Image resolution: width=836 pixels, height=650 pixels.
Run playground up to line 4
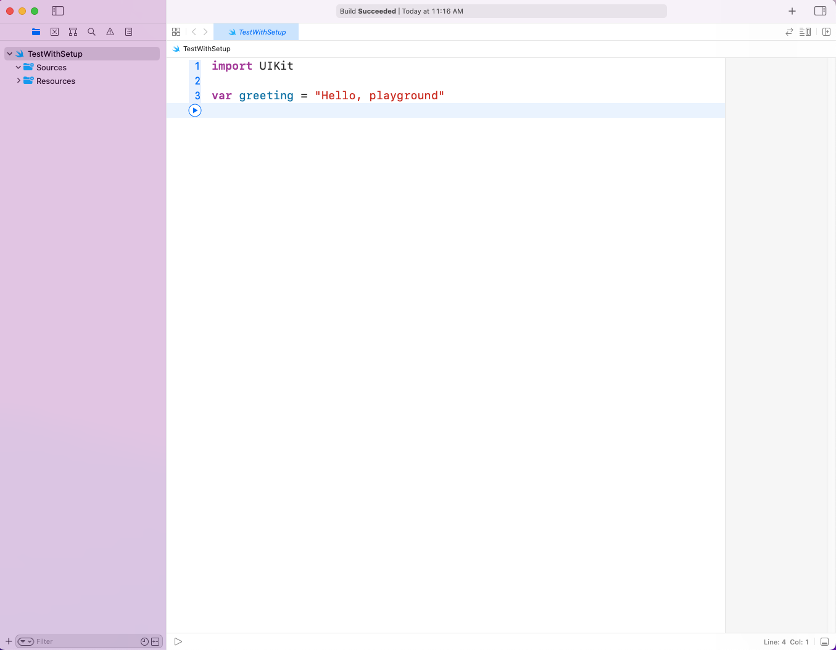coord(195,110)
